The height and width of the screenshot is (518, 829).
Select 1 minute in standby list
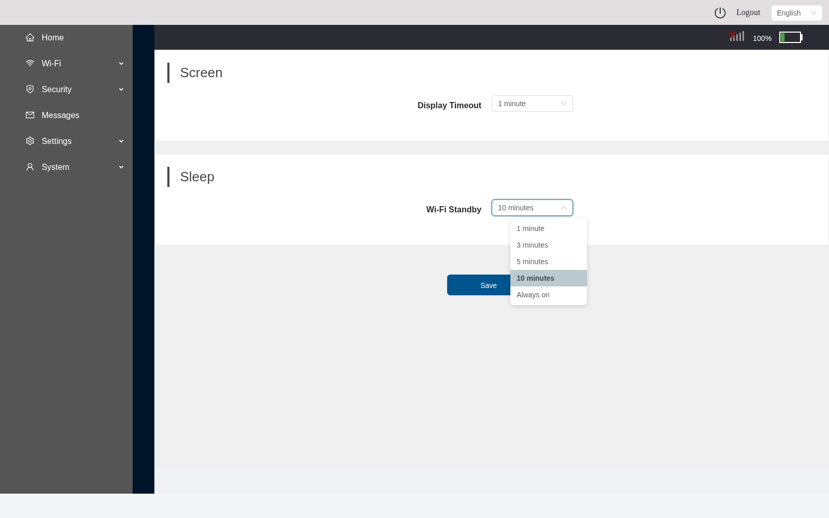[549, 228]
